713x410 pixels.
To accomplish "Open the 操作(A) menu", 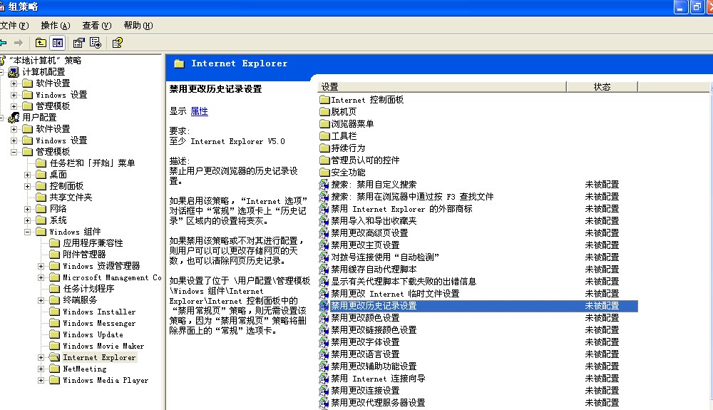I will click(56, 26).
